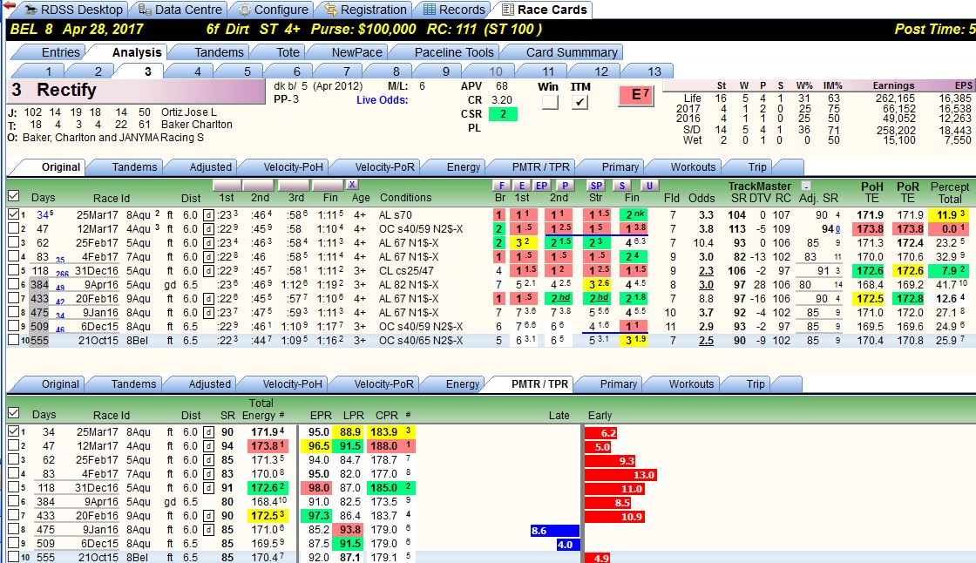Click the red Early bar showing 13.0
Viewport: 976px width, 563px height.
[x=620, y=475]
